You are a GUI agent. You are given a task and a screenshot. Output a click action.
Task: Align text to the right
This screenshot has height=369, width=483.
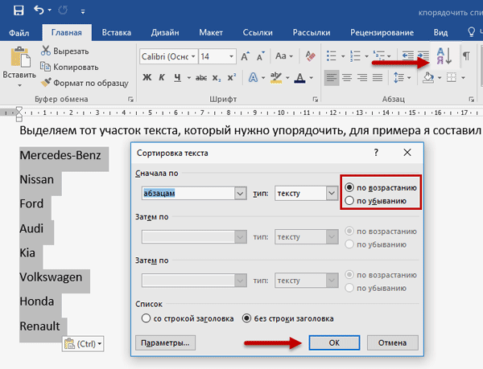pos(362,77)
